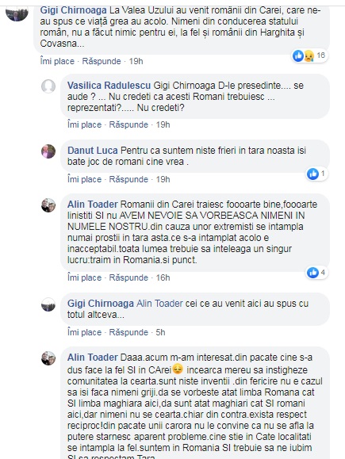Open Alin Toader's avatar on 16h comment
The height and width of the screenshot is (459, 345).
click(48, 205)
